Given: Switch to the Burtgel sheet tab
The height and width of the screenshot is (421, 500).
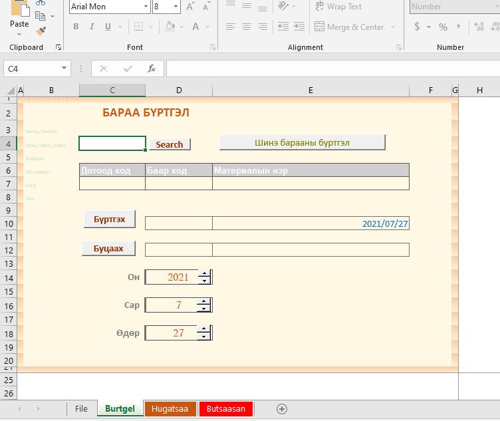Looking at the screenshot, I should pos(120,408).
